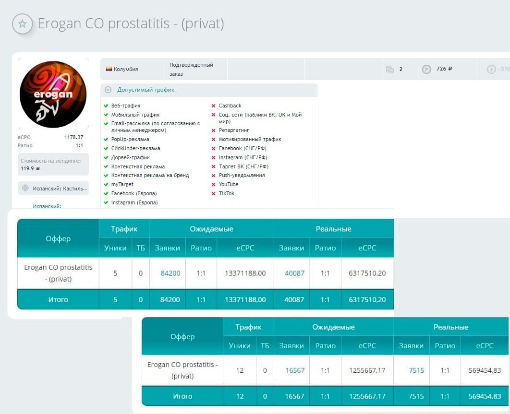Viewport: 510px width, 414px height.
Task: Click the green check mark beside Дорвей-трафик
Action: pyautogui.click(x=106, y=158)
